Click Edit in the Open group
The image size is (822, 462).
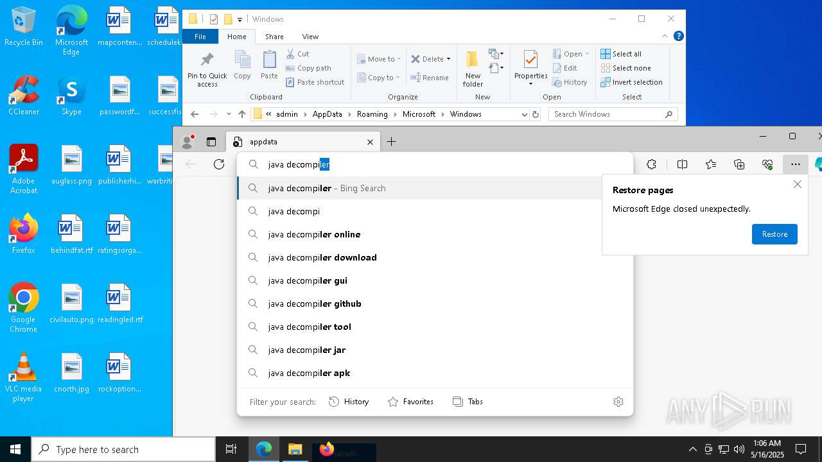pos(564,68)
